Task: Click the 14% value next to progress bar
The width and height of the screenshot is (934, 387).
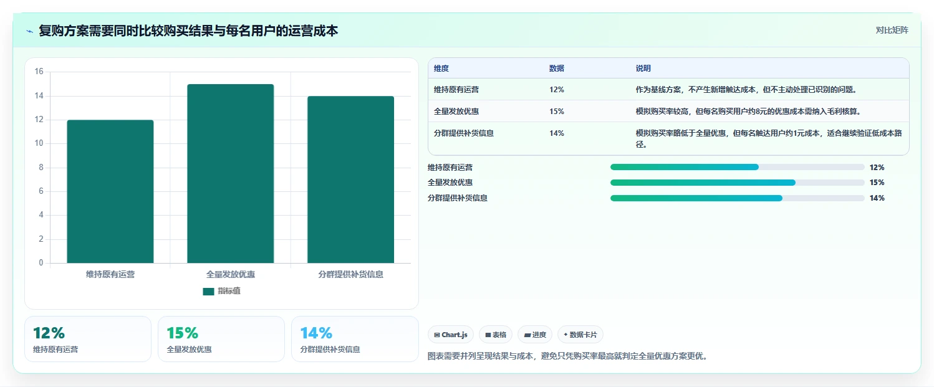Action: [x=877, y=198]
